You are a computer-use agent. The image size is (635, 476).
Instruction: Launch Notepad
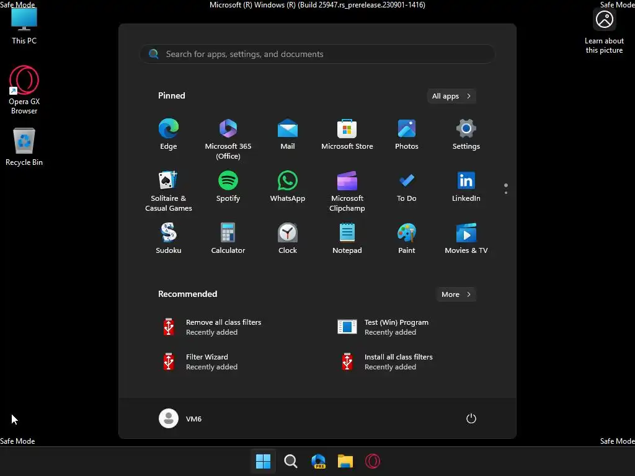coord(347,239)
